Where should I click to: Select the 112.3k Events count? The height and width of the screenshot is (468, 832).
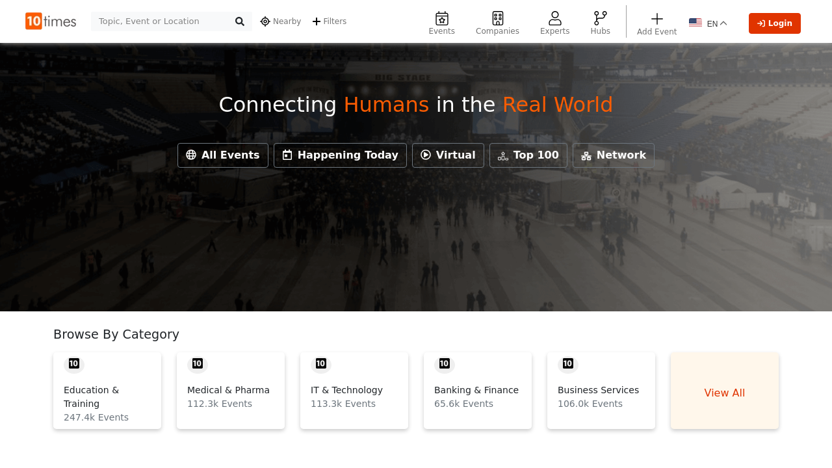220,404
